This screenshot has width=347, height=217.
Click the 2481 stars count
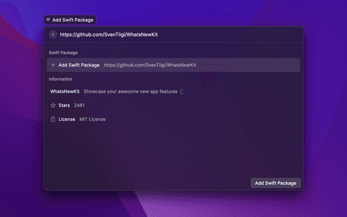(79, 105)
